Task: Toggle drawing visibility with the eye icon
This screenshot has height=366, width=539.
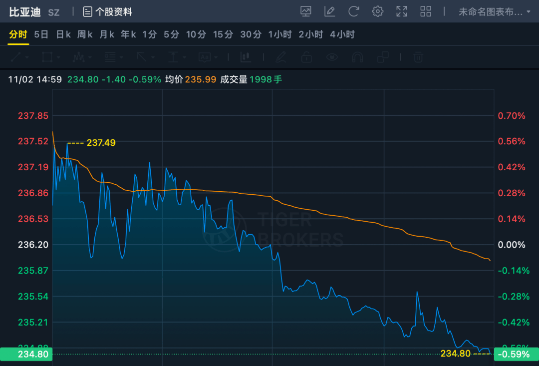Action: (332, 57)
